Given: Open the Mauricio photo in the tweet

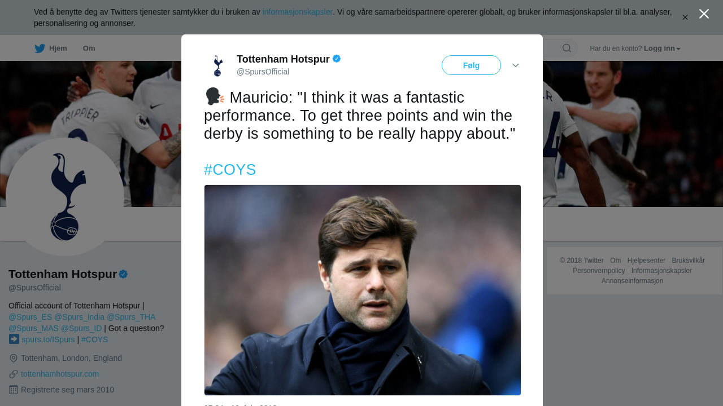Looking at the screenshot, I should (x=362, y=290).
